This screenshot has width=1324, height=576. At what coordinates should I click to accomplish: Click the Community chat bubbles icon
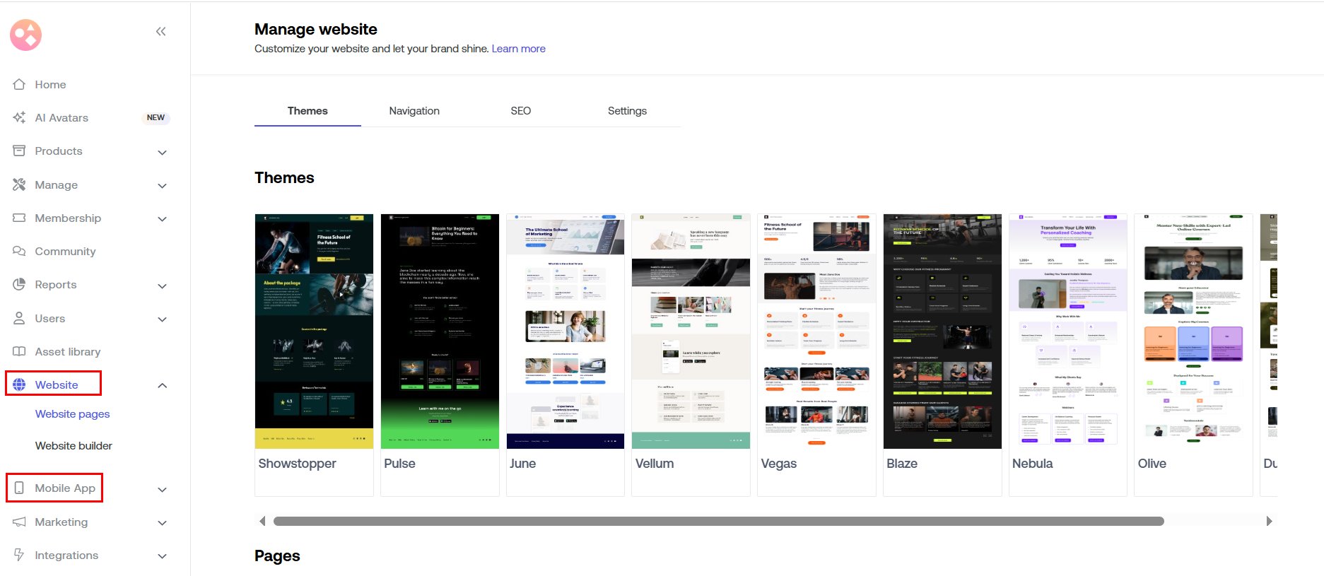19,251
